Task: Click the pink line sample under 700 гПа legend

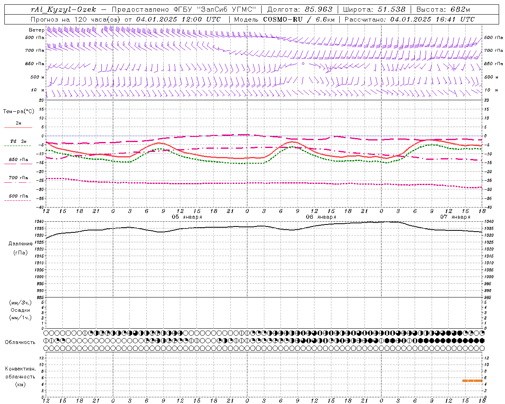Action: (17, 183)
